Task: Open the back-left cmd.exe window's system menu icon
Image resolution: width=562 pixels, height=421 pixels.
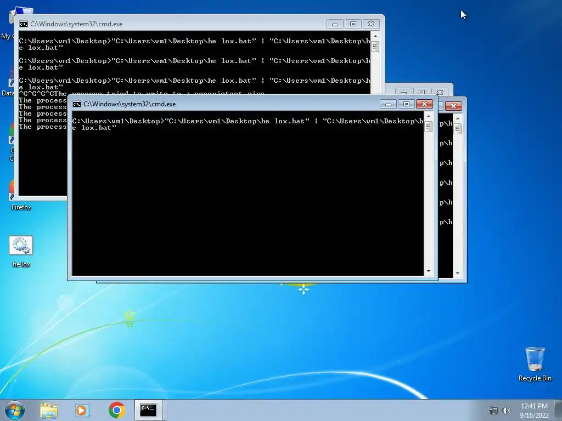Action: tap(24, 24)
